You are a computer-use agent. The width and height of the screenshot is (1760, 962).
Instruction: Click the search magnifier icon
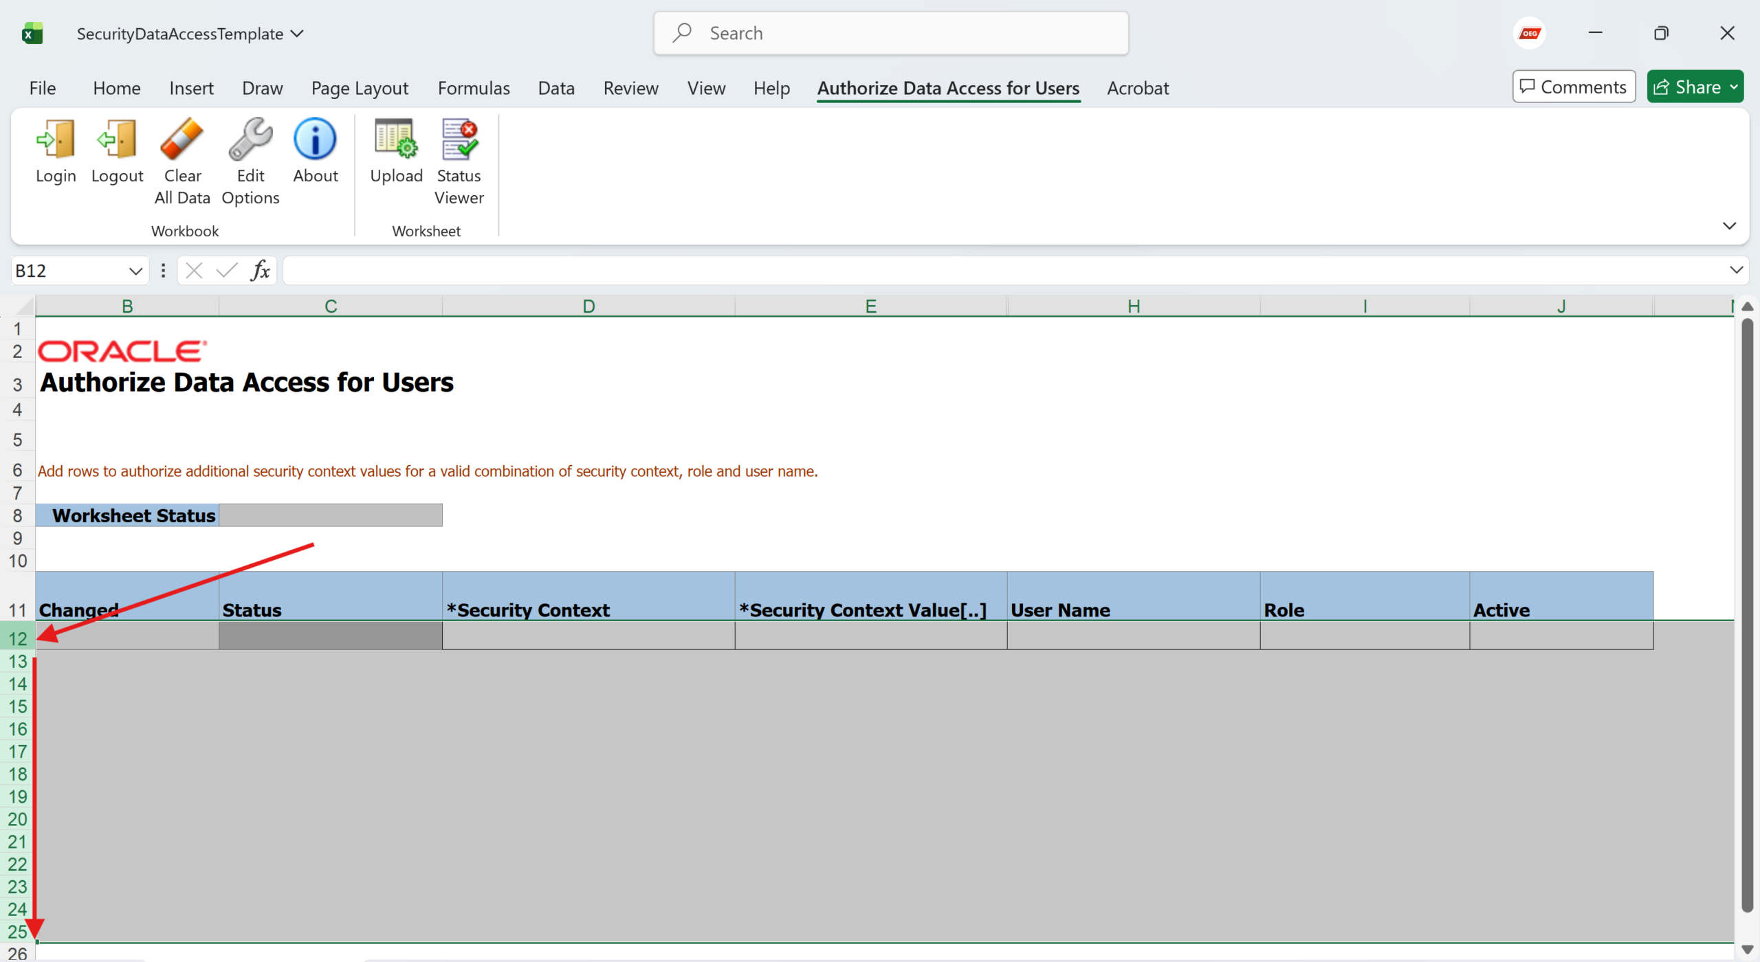click(682, 32)
